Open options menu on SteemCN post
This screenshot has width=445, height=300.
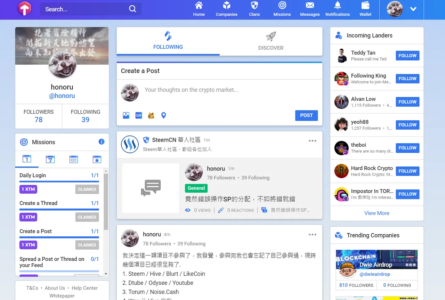313,141
